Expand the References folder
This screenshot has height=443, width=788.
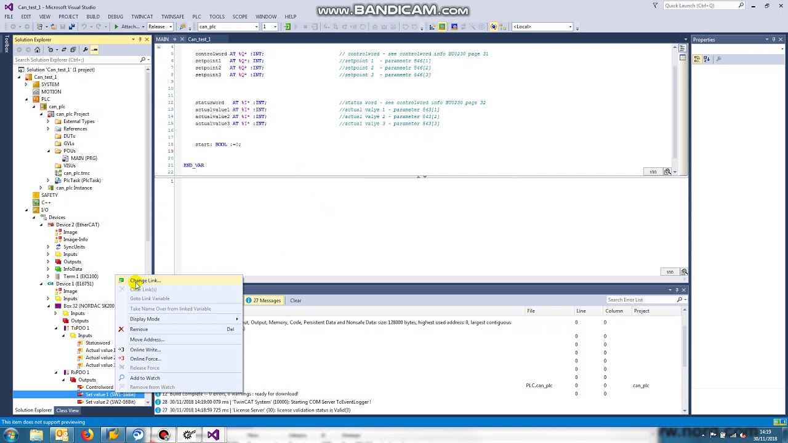point(49,129)
